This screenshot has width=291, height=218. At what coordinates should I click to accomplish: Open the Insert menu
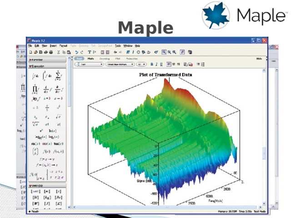[53, 45]
